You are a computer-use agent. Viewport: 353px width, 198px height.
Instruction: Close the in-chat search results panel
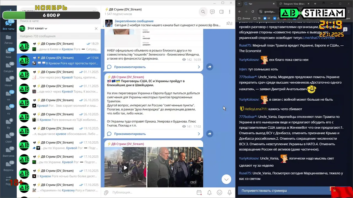tap(96, 28)
